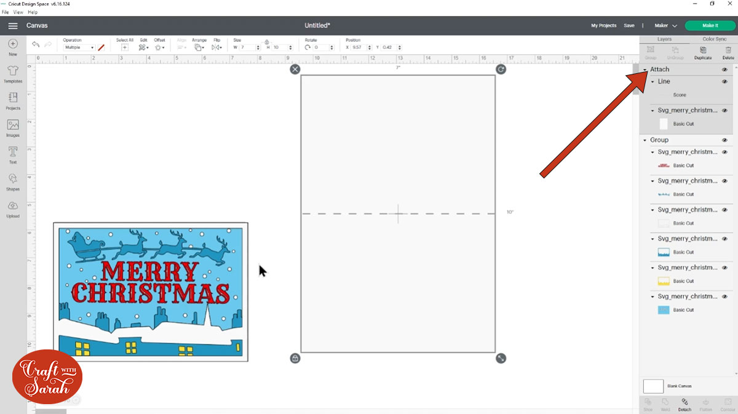
Task: Open the File menu
Action: tap(6, 12)
